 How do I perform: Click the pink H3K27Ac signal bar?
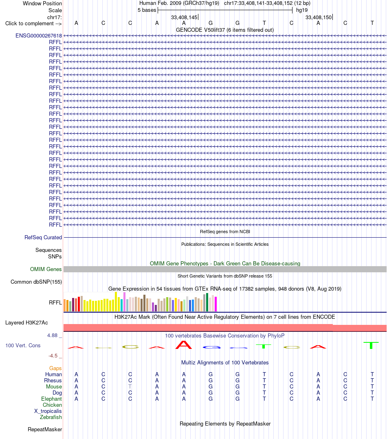point(225,328)
